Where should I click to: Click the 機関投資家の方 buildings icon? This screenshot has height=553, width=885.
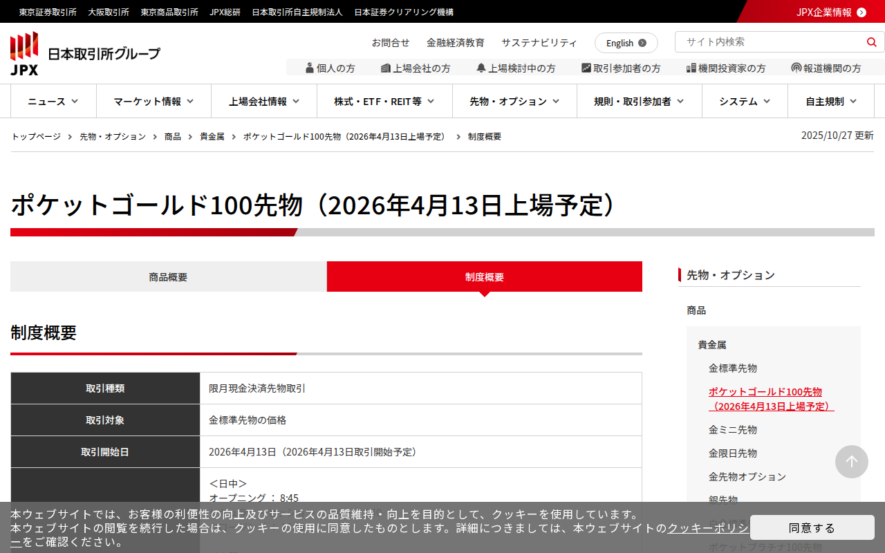691,68
